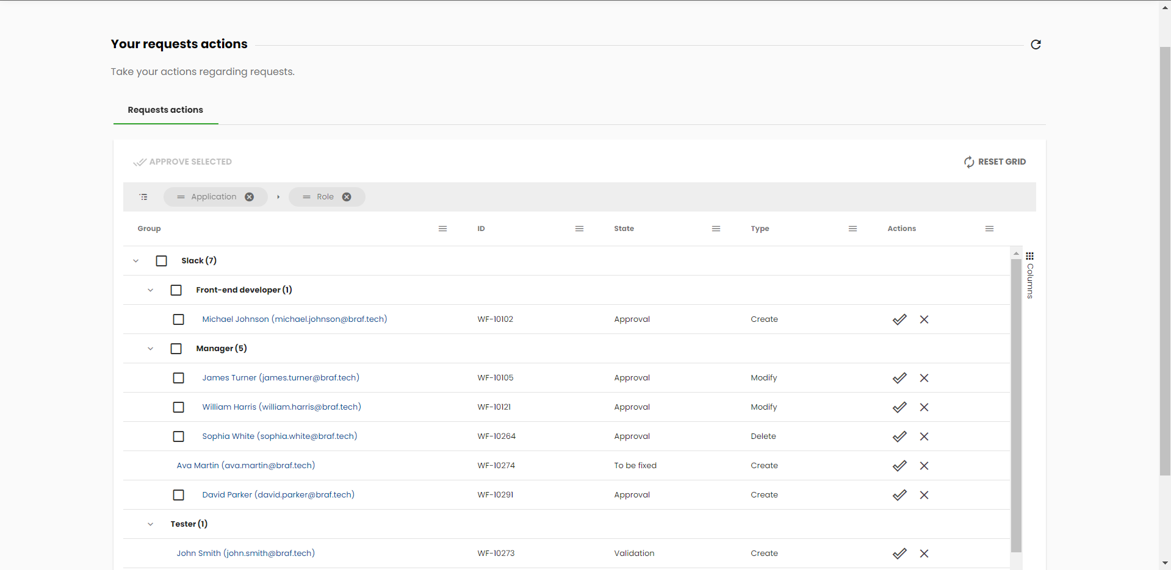
Task: Approve Michael Johnson's request with checkmark icon
Action: tap(899, 319)
